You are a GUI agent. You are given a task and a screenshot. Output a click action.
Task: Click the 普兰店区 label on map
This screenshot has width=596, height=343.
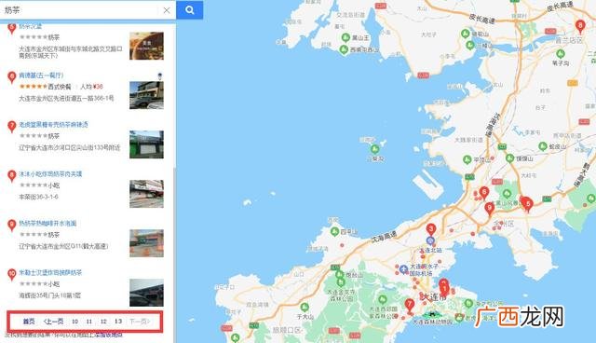point(569,40)
